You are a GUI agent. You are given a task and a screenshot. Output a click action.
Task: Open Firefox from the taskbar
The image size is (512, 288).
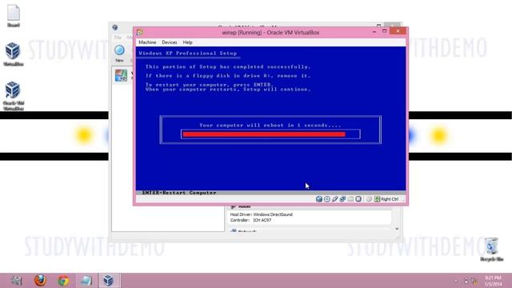click(40, 281)
